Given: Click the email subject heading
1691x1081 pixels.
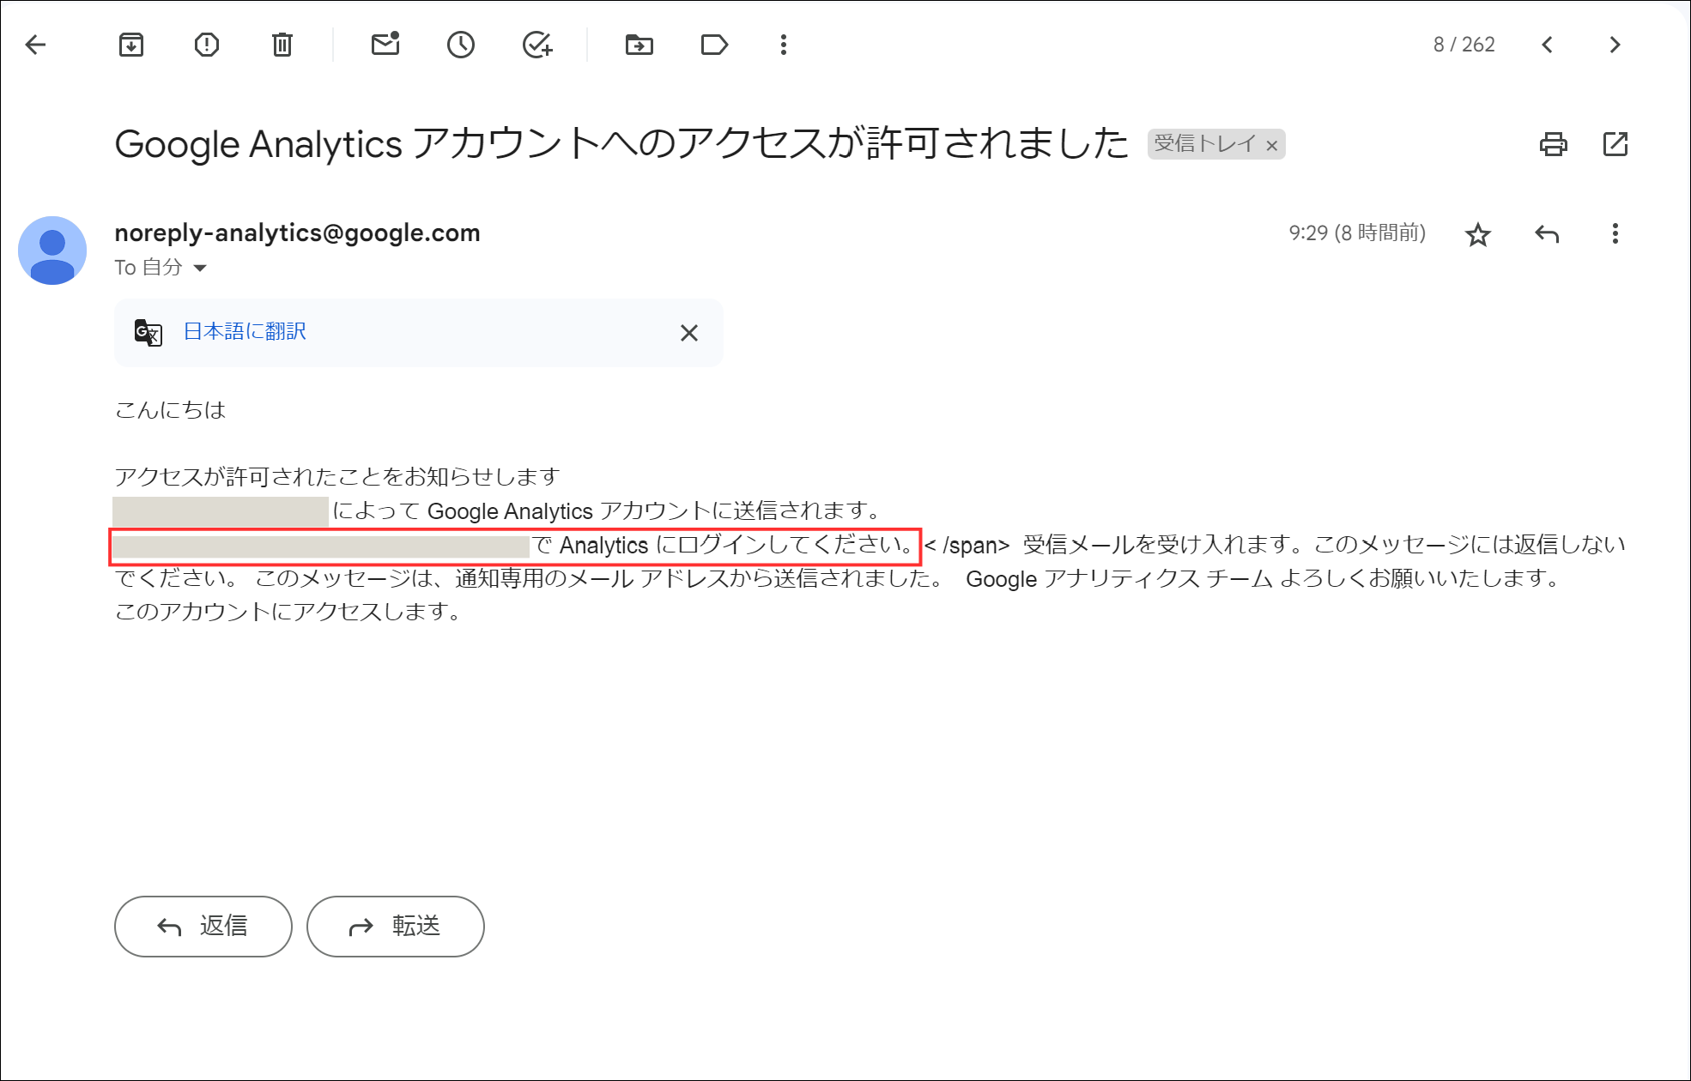Looking at the screenshot, I should [621, 143].
